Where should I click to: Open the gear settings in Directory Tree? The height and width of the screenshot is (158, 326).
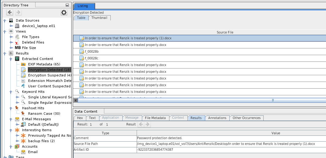(64, 12)
